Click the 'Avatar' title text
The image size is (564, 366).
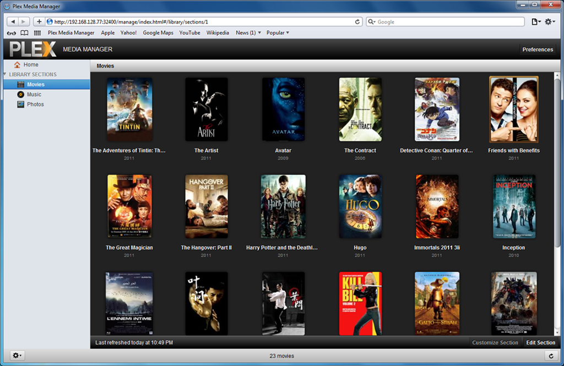[x=283, y=151]
